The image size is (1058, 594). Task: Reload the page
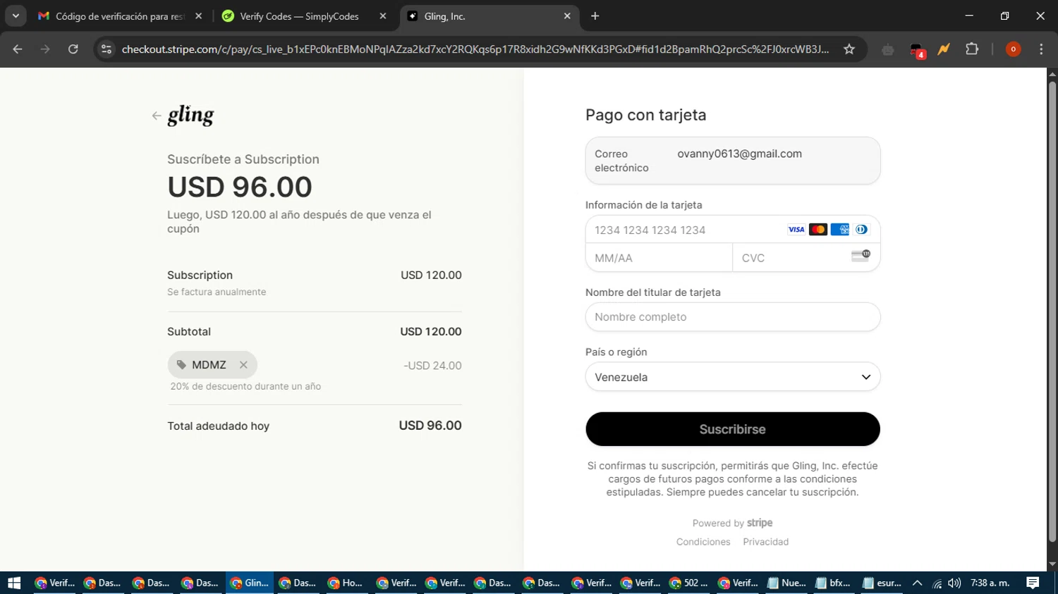(73, 49)
